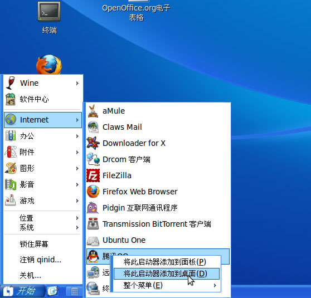
Task: Expand the 游戏 submenu arrow
Action: [77, 201]
